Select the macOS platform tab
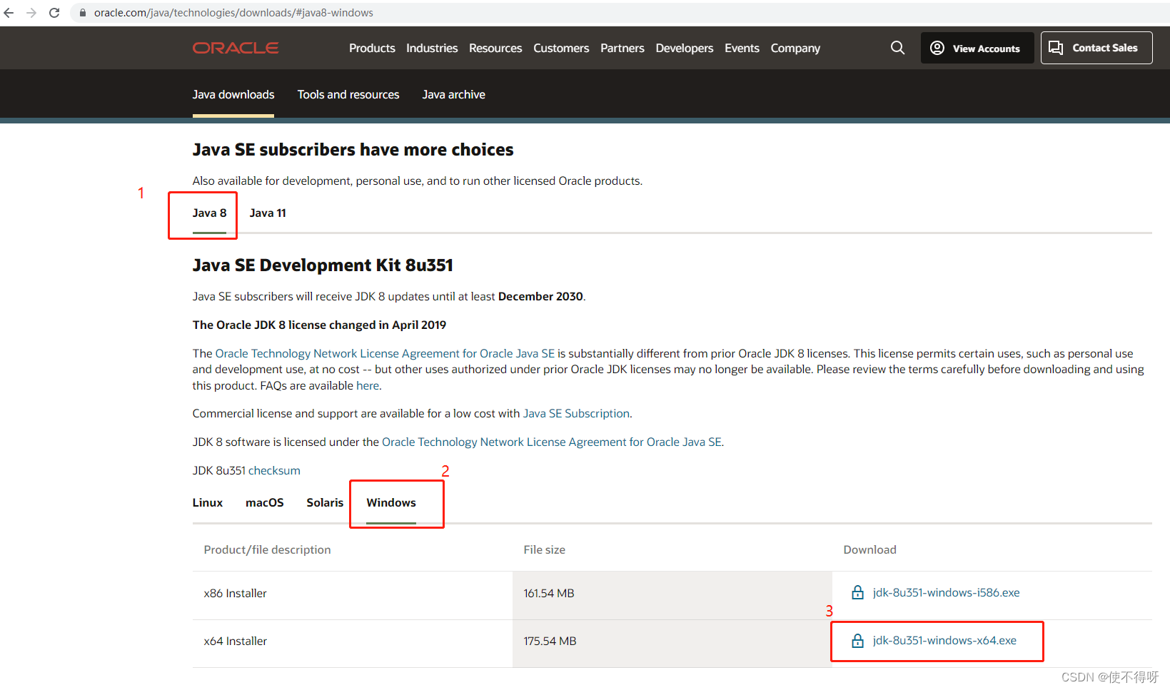 [x=265, y=502]
